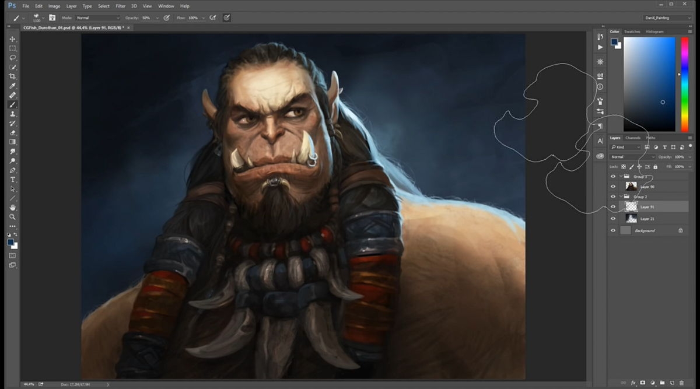
Task: Open layer effects fx menu
Action: [x=633, y=383]
